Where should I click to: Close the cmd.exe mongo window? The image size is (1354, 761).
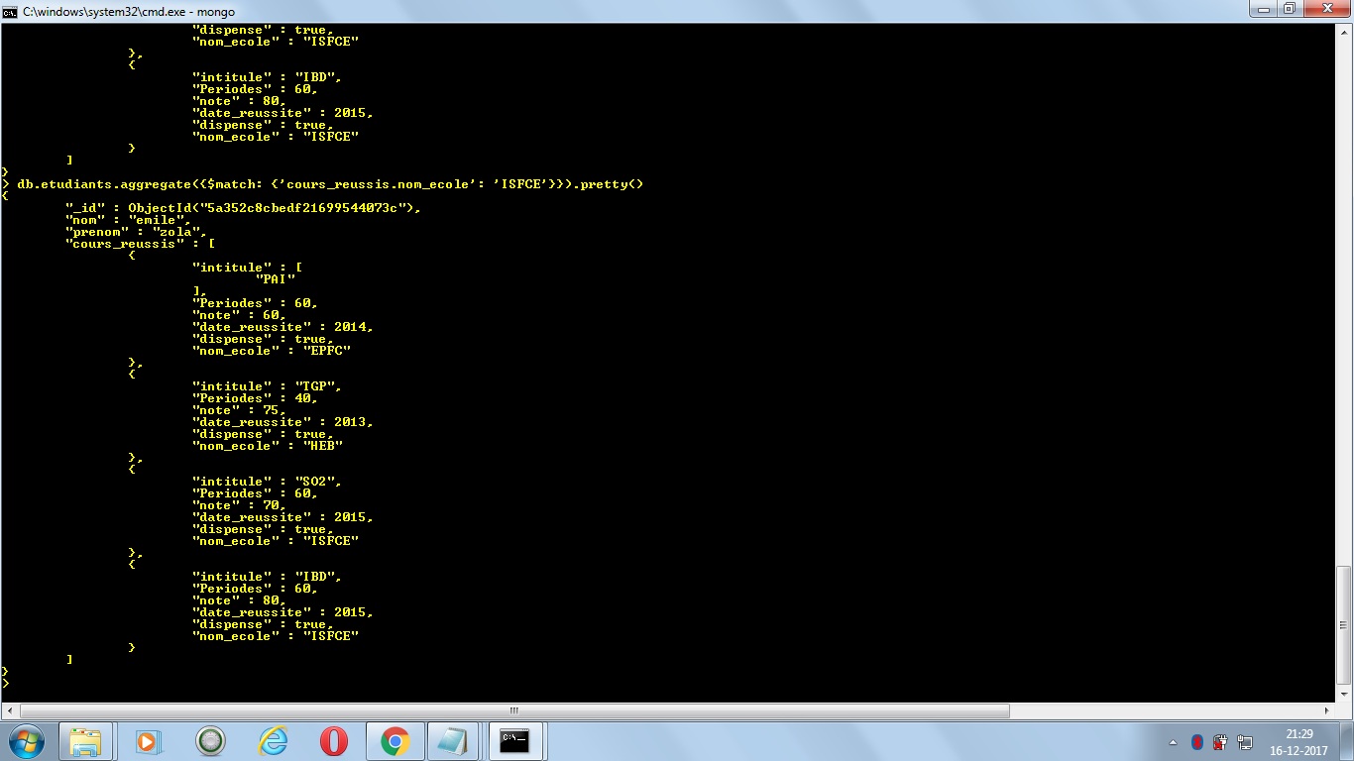tap(1326, 9)
